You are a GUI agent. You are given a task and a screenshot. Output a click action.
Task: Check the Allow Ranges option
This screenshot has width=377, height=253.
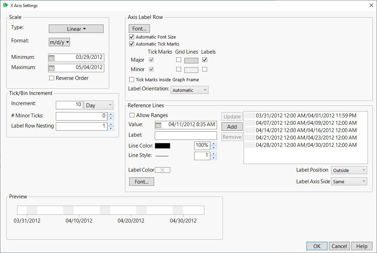pos(132,115)
